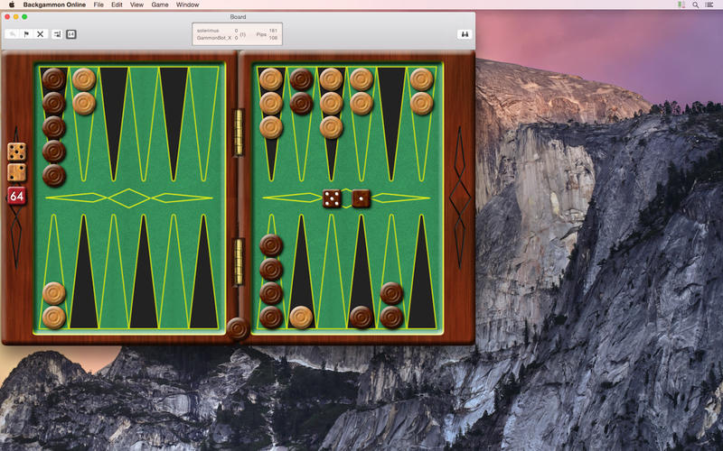The width and height of the screenshot is (723, 451).
Task: Click the light die showing two
Action: coord(16,172)
